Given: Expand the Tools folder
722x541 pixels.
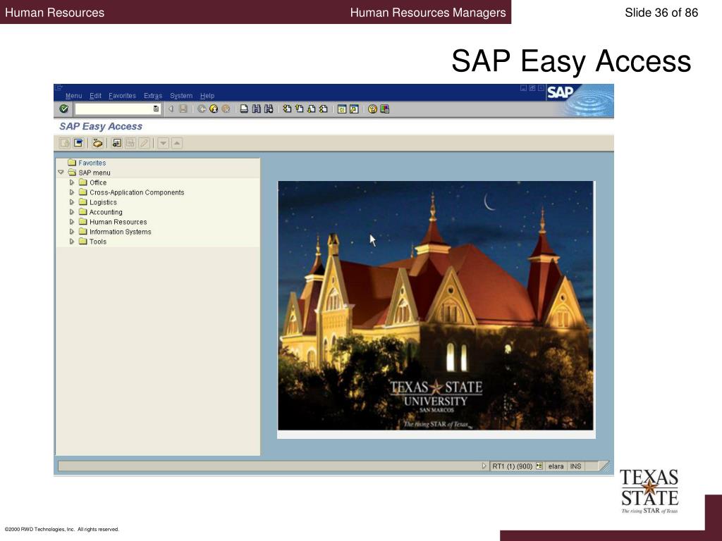Looking at the screenshot, I should tap(72, 242).
